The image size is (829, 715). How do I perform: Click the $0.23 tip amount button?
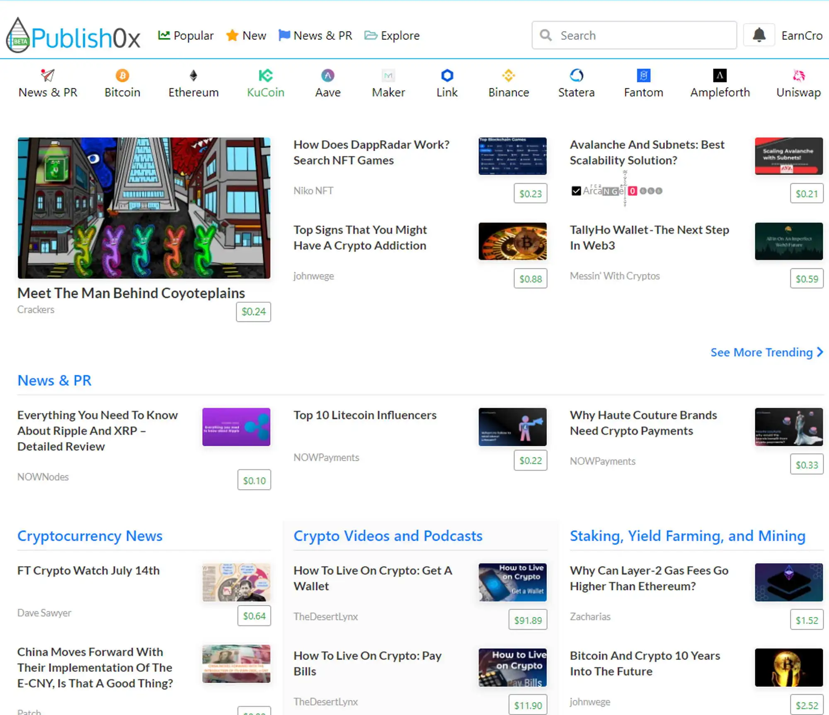(530, 193)
